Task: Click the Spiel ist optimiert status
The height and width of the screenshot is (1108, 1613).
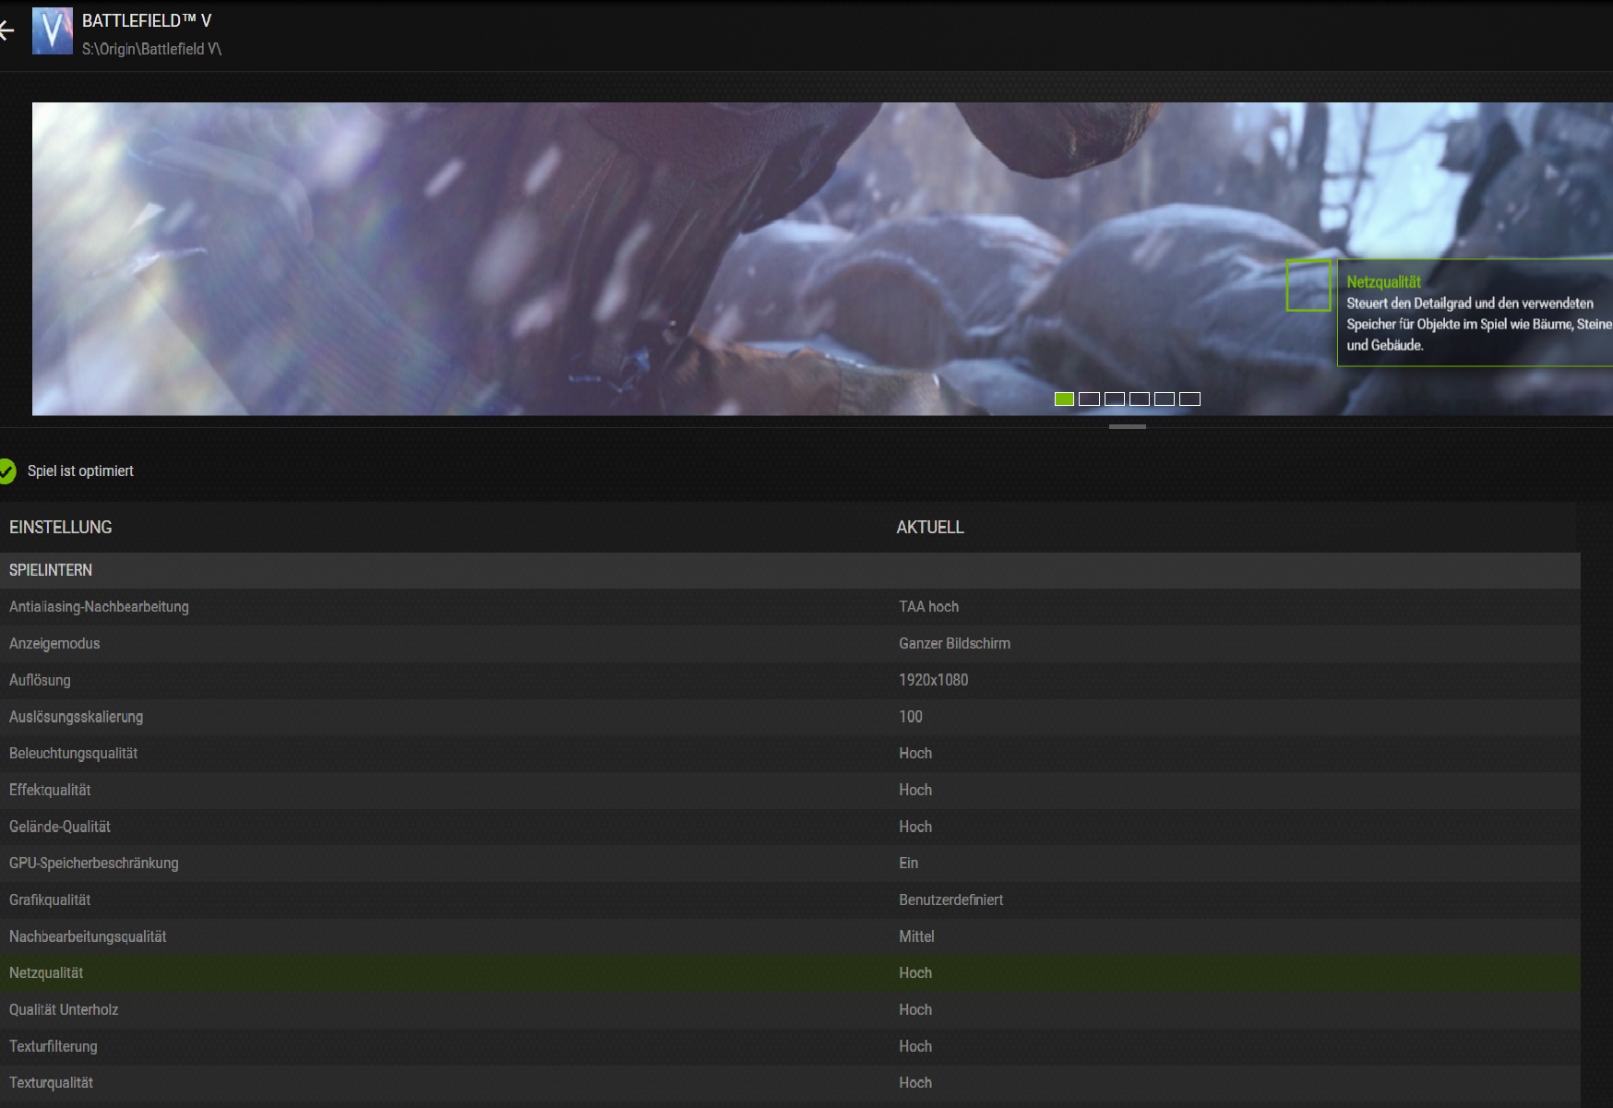Action: 80,471
